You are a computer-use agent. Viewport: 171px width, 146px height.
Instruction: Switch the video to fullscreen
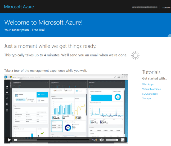123,140
